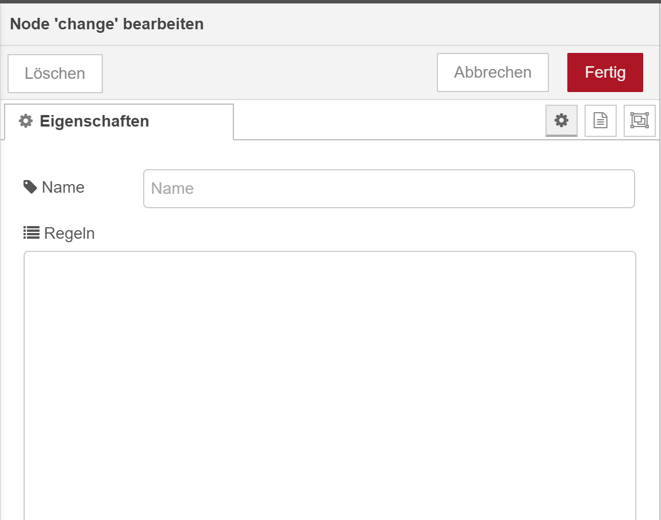Open node description document icon
Screen dimensions: 661x520
pos(601,121)
